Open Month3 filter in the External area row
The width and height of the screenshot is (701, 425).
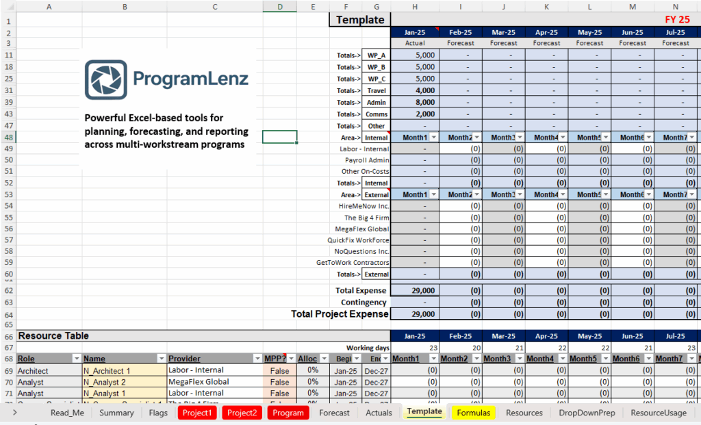[x=520, y=194]
